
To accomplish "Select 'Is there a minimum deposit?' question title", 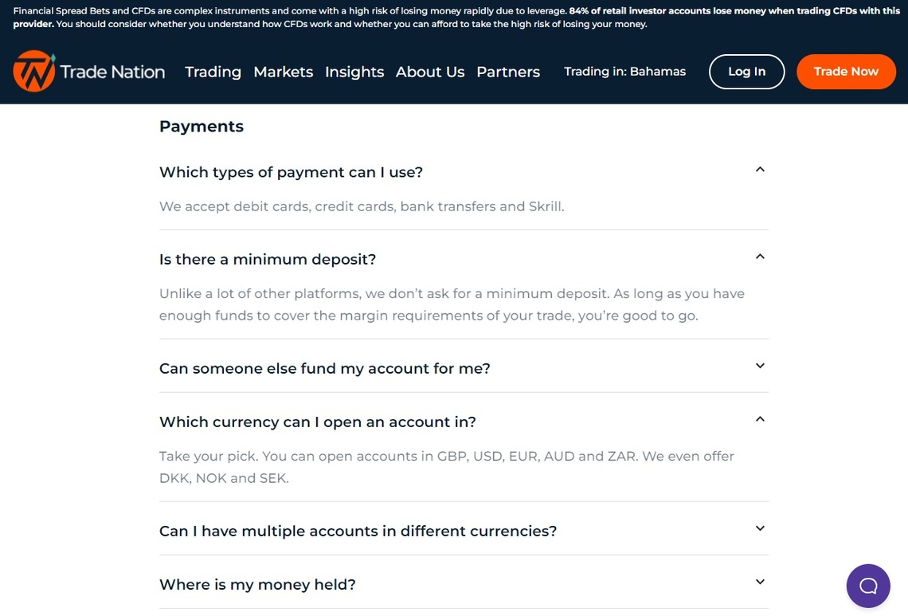I will point(268,259).
